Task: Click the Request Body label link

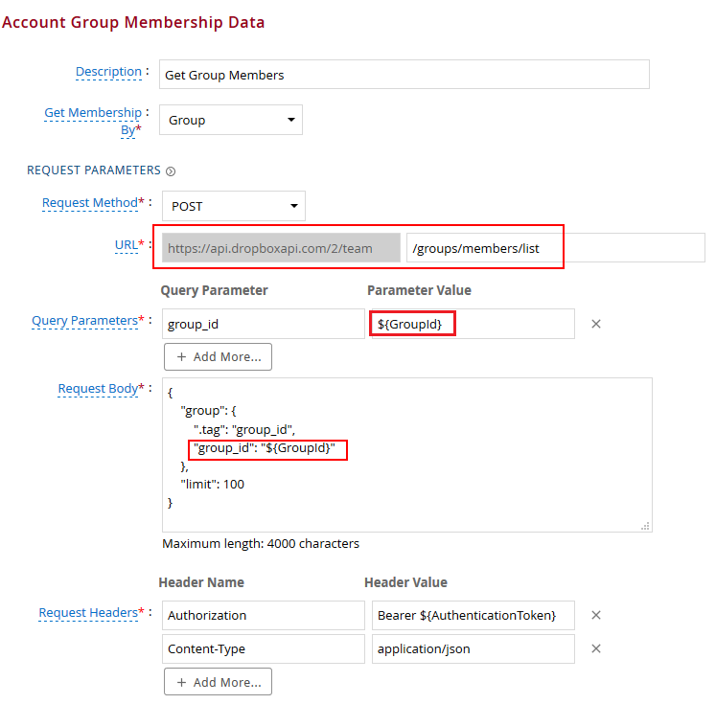Action: [98, 389]
